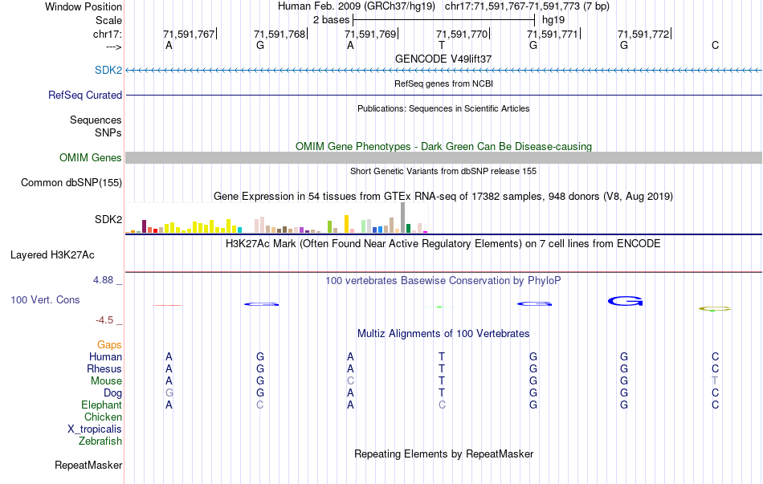
Task: Click 'Short Genetic Variants from dbSNP release 155'
Action: 443,171
